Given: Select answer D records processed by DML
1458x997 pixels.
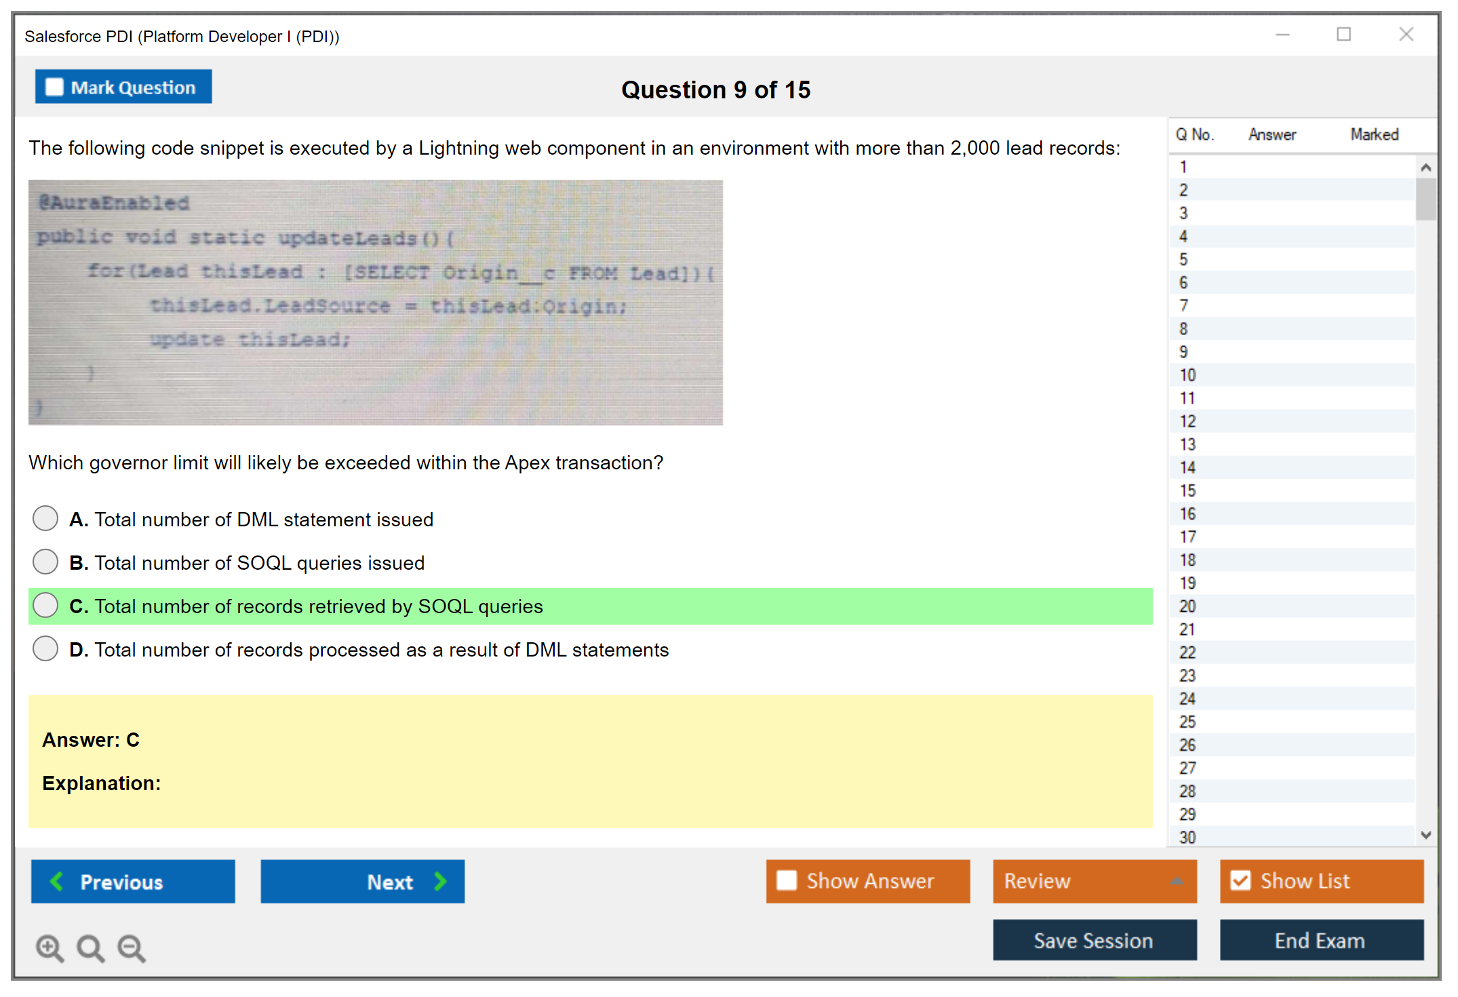Looking at the screenshot, I should click(45, 649).
